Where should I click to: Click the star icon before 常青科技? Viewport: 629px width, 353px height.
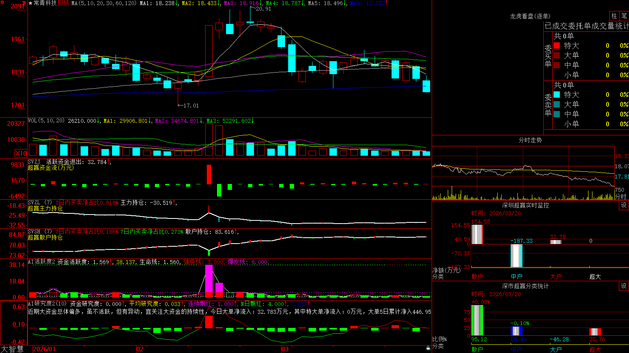pos(31,3)
